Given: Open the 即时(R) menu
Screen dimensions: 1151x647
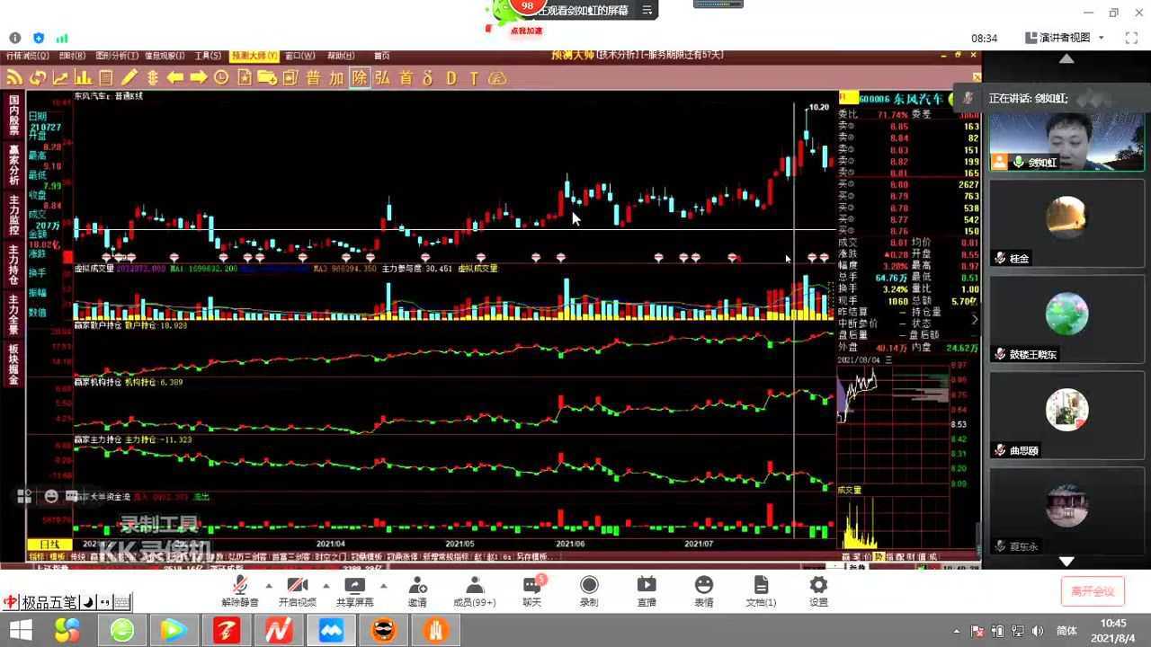Looking at the screenshot, I should 72,56.
